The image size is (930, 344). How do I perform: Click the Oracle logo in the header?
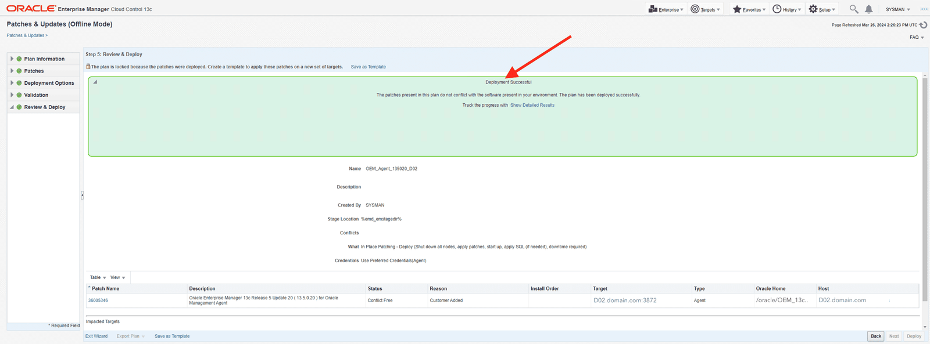tap(31, 9)
